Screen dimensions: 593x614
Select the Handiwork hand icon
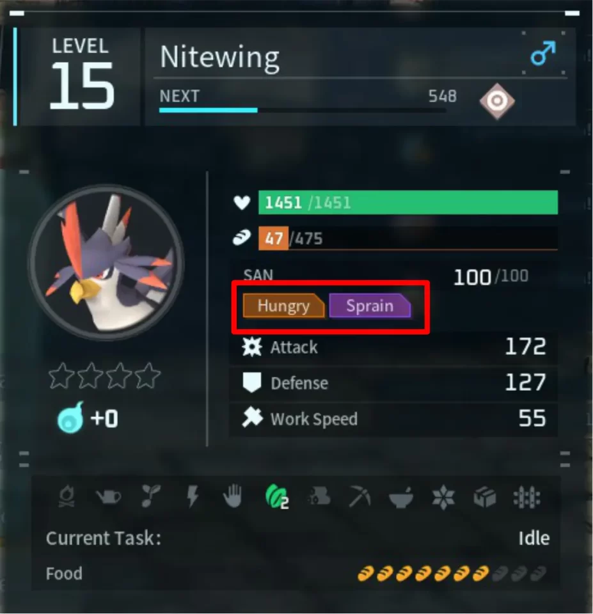click(x=233, y=496)
